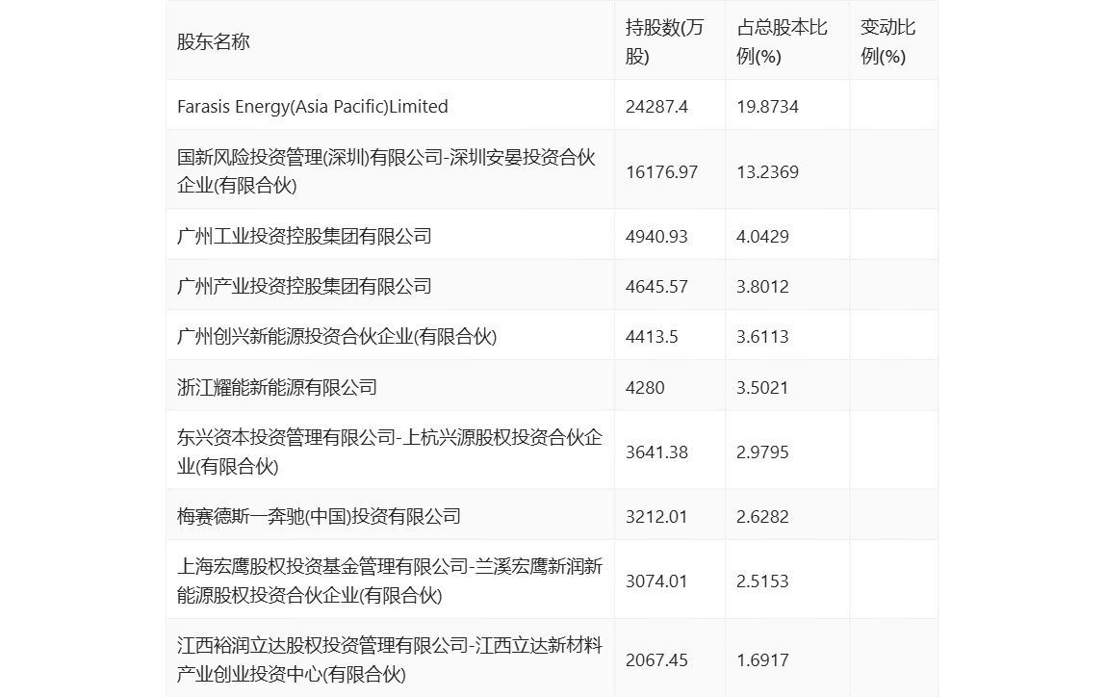Select the 4280 shares value
This screenshot has width=1105, height=697.
coord(645,388)
